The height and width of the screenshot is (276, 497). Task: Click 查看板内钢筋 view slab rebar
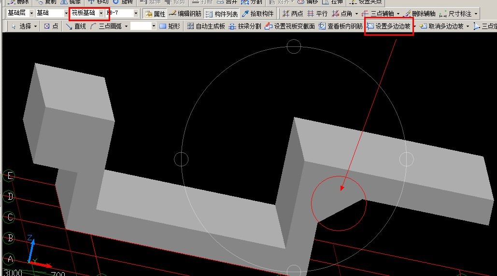click(x=341, y=26)
